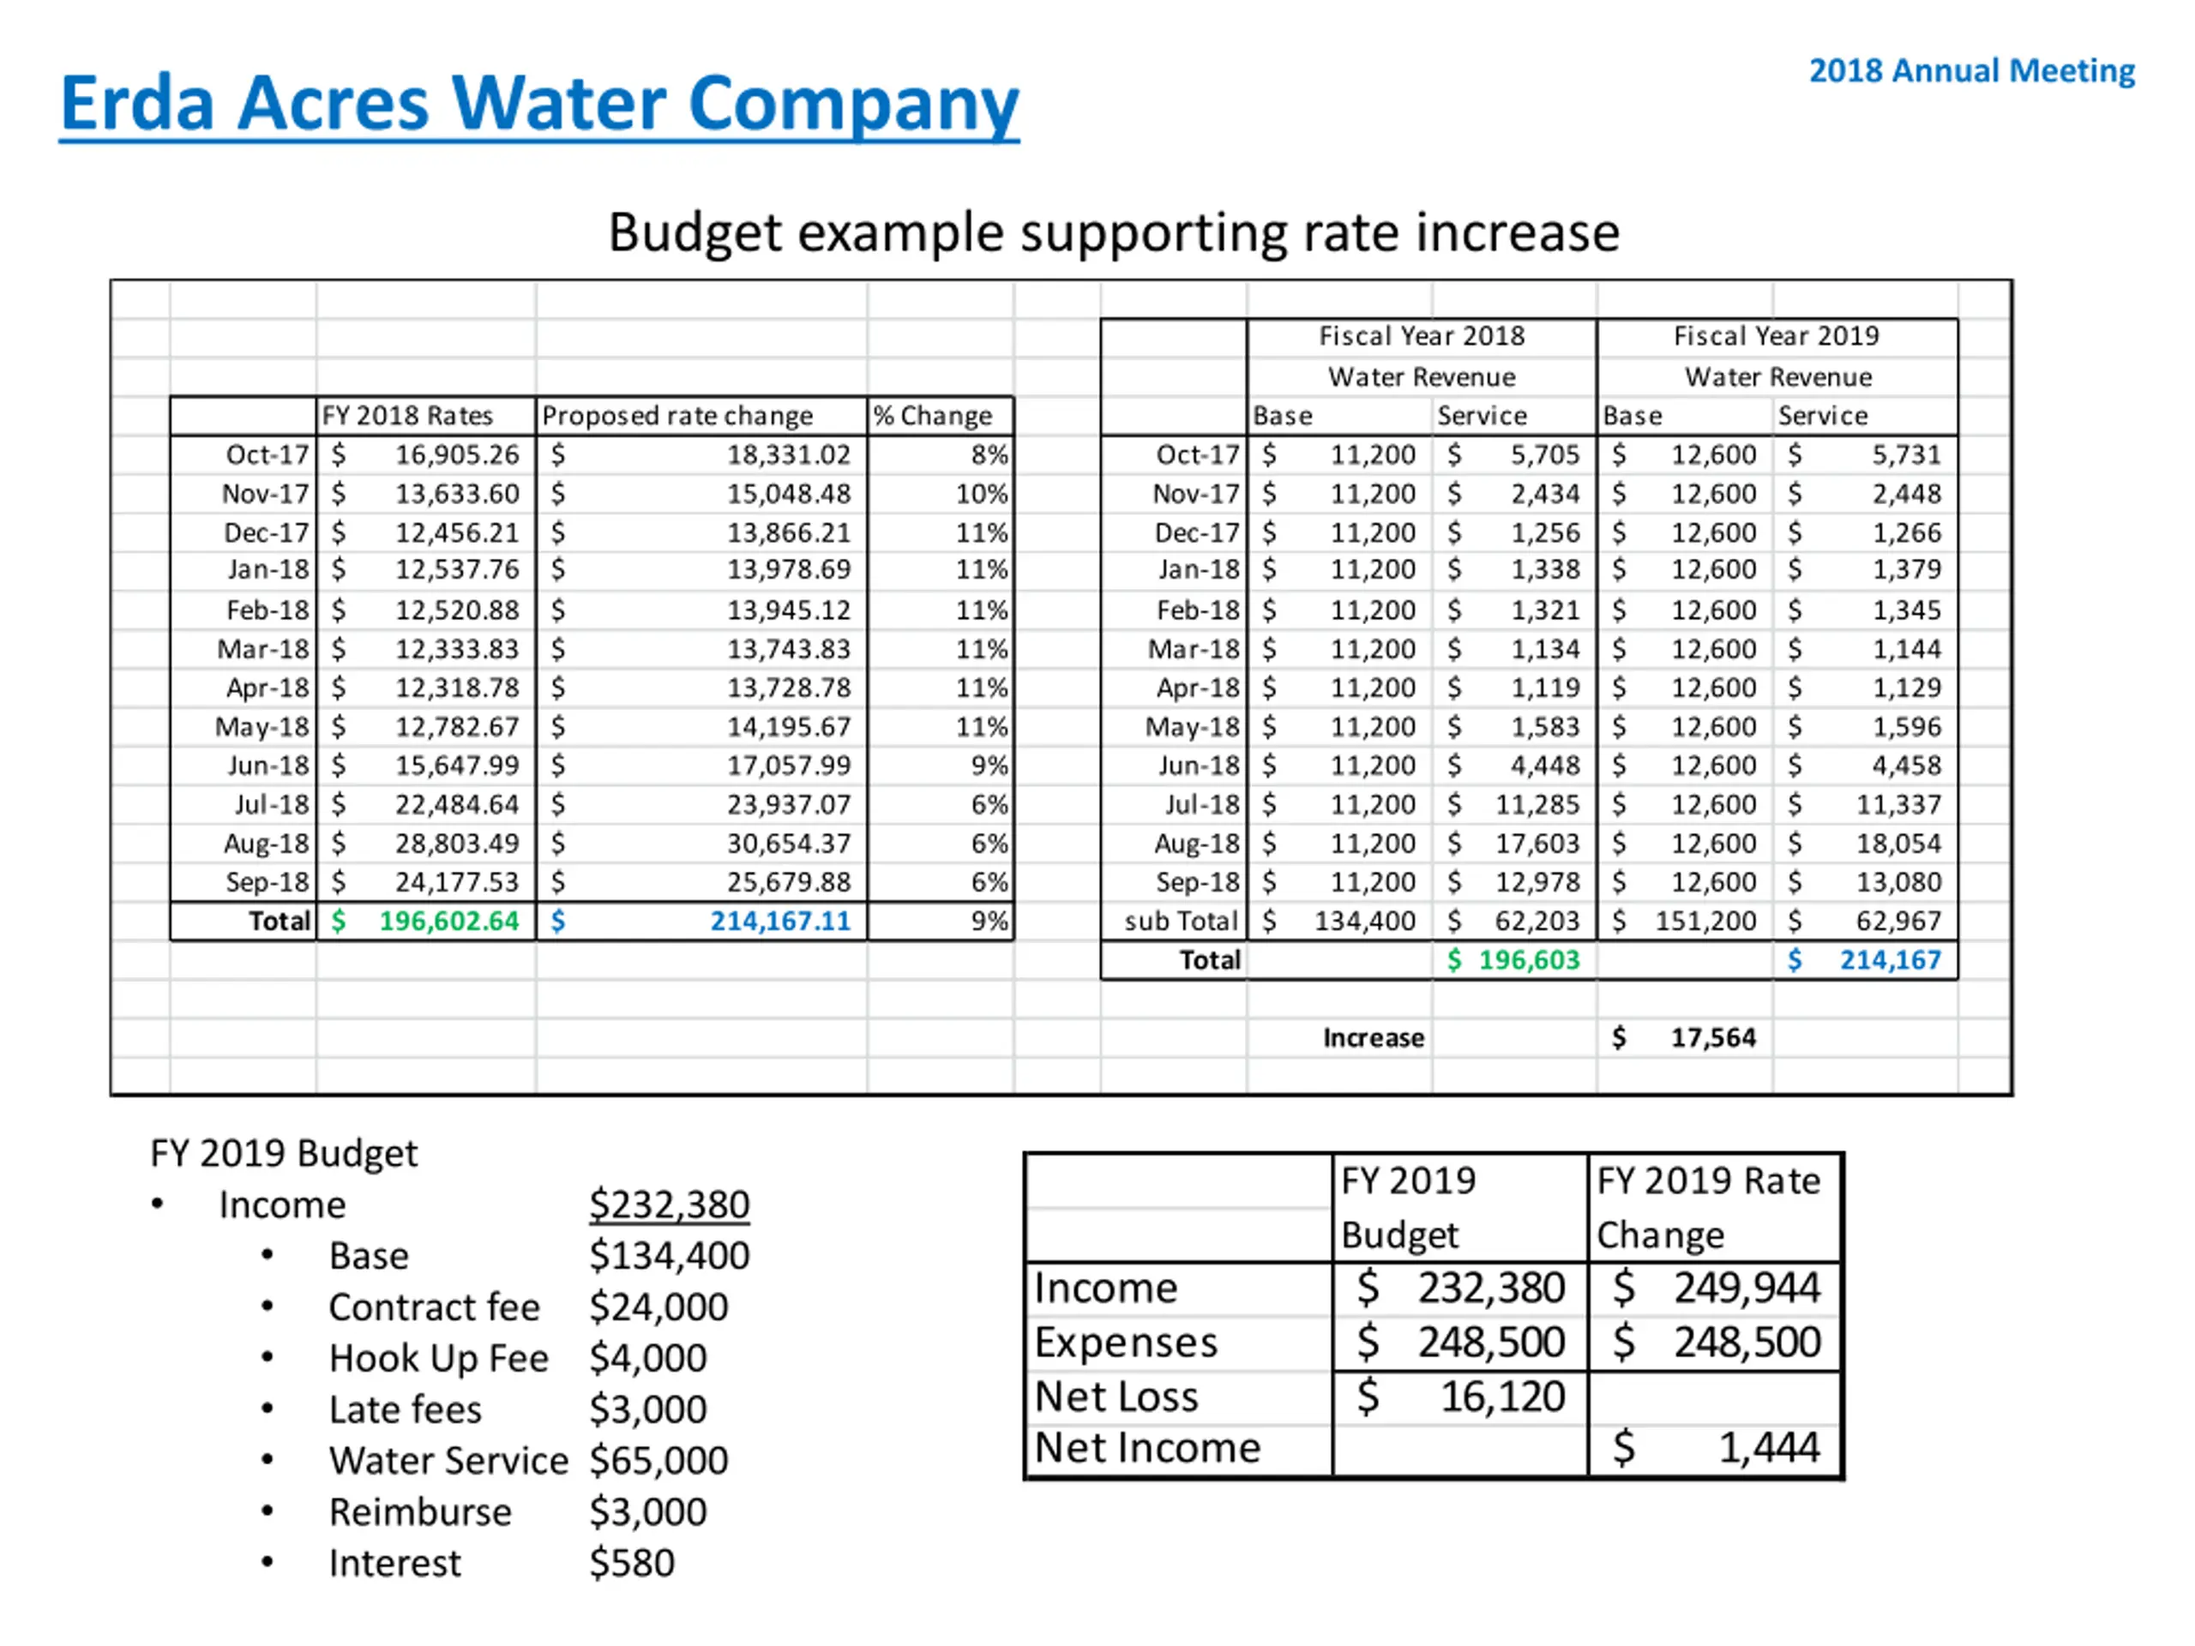This screenshot has height=1646, width=2195.
Task: Select the FY 2018 Rates column header
Action: pyautogui.click(x=407, y=416)
